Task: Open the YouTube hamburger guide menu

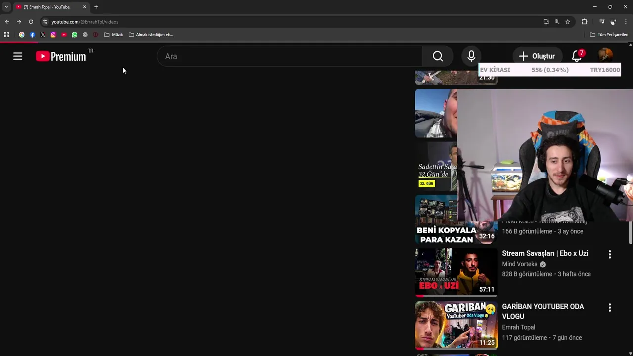Action: click(18, 56)
